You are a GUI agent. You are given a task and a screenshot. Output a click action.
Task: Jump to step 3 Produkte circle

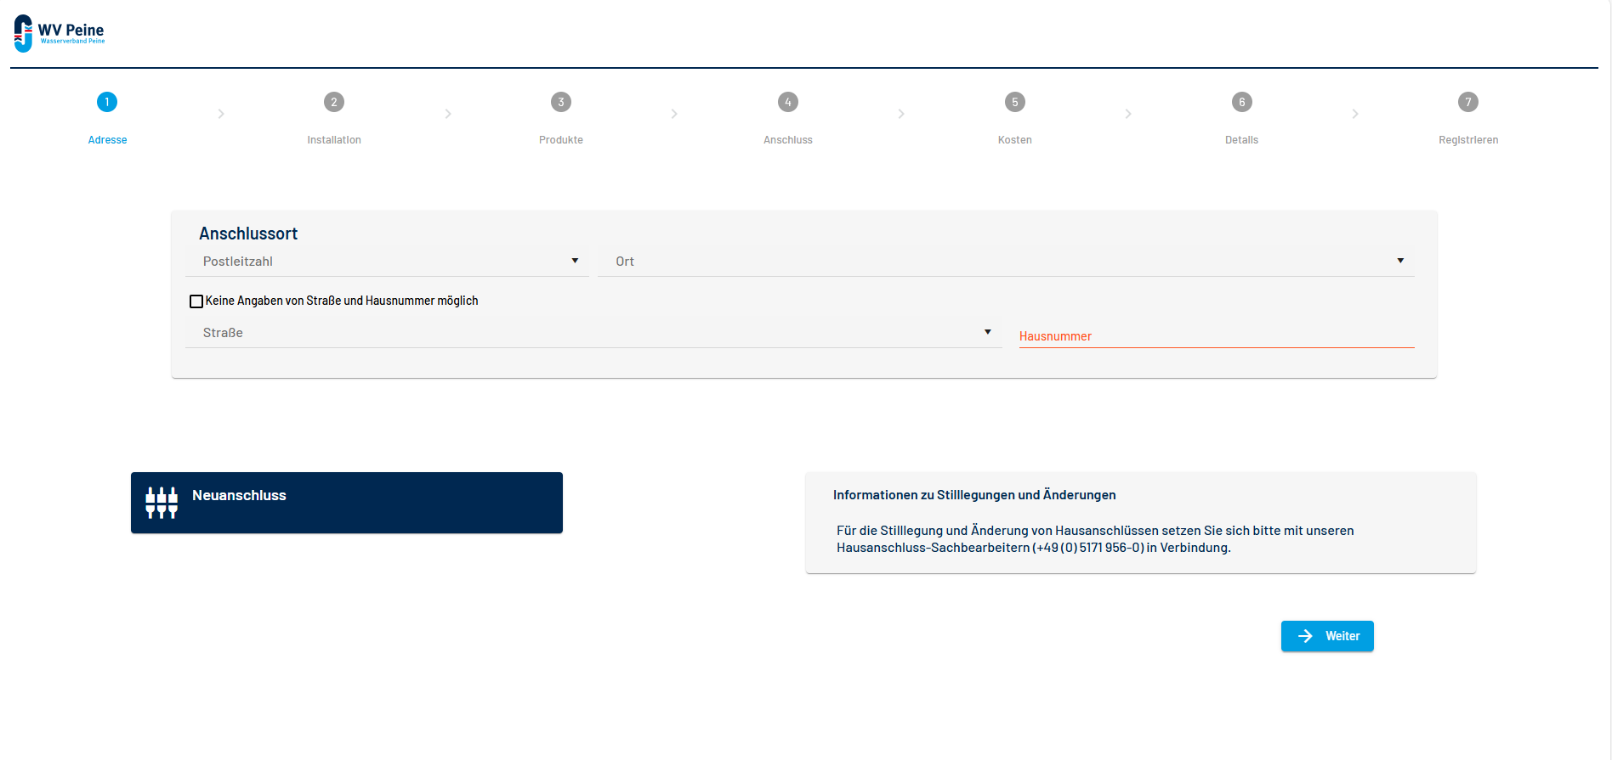tap(561, 102)
